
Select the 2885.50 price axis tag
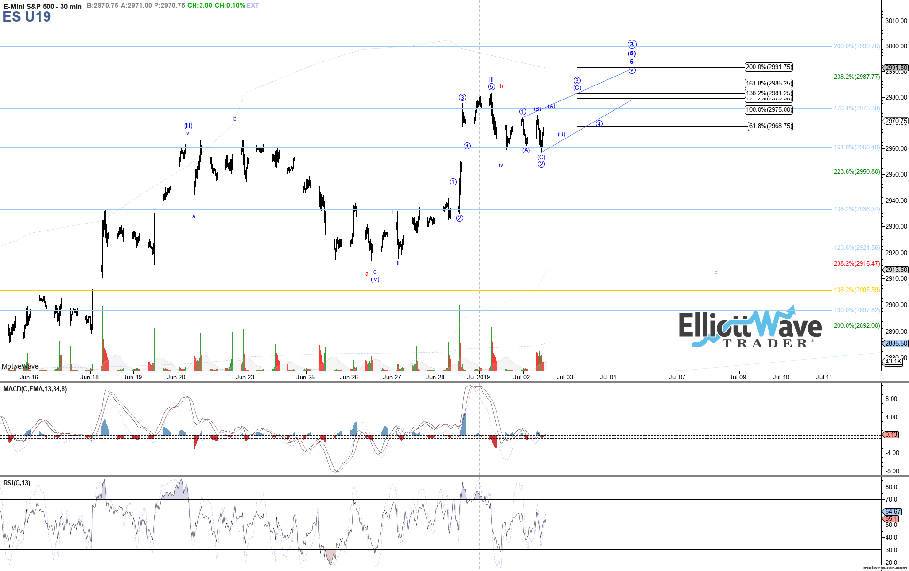click(896, 343)
